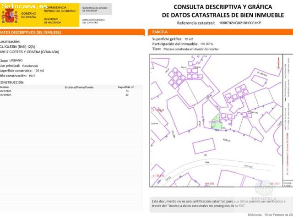Click the 'CONSTRUCCIÓN' section heading

click(11, 82)
